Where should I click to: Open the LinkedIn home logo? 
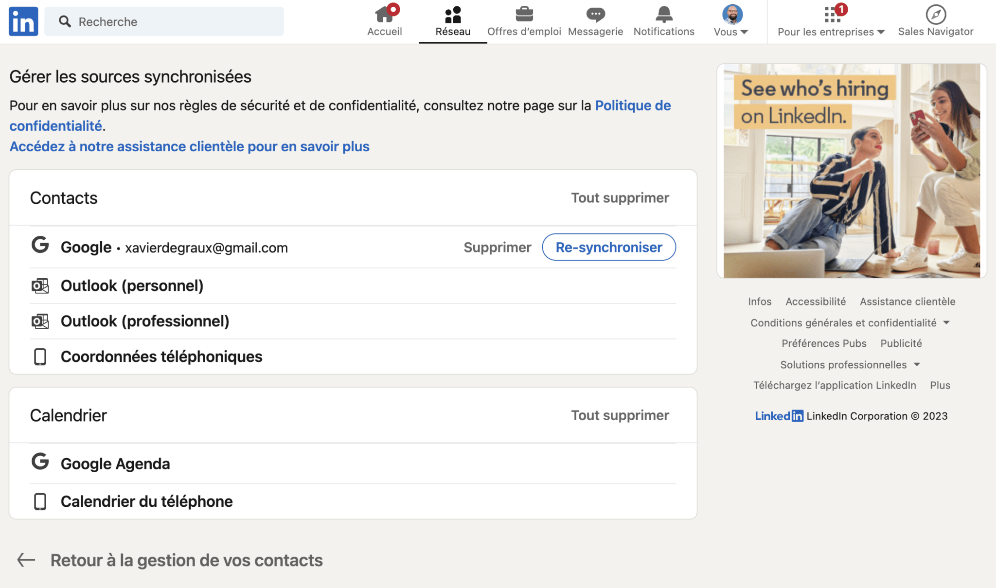pos(23,21)
